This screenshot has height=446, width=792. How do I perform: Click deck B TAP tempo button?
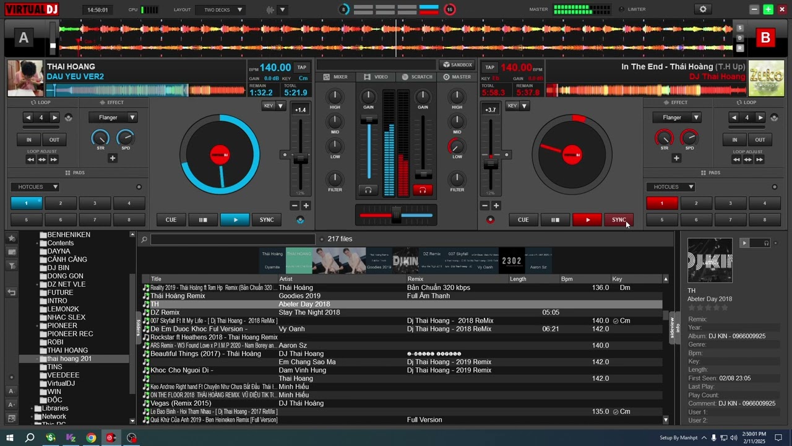pos(489,68)
